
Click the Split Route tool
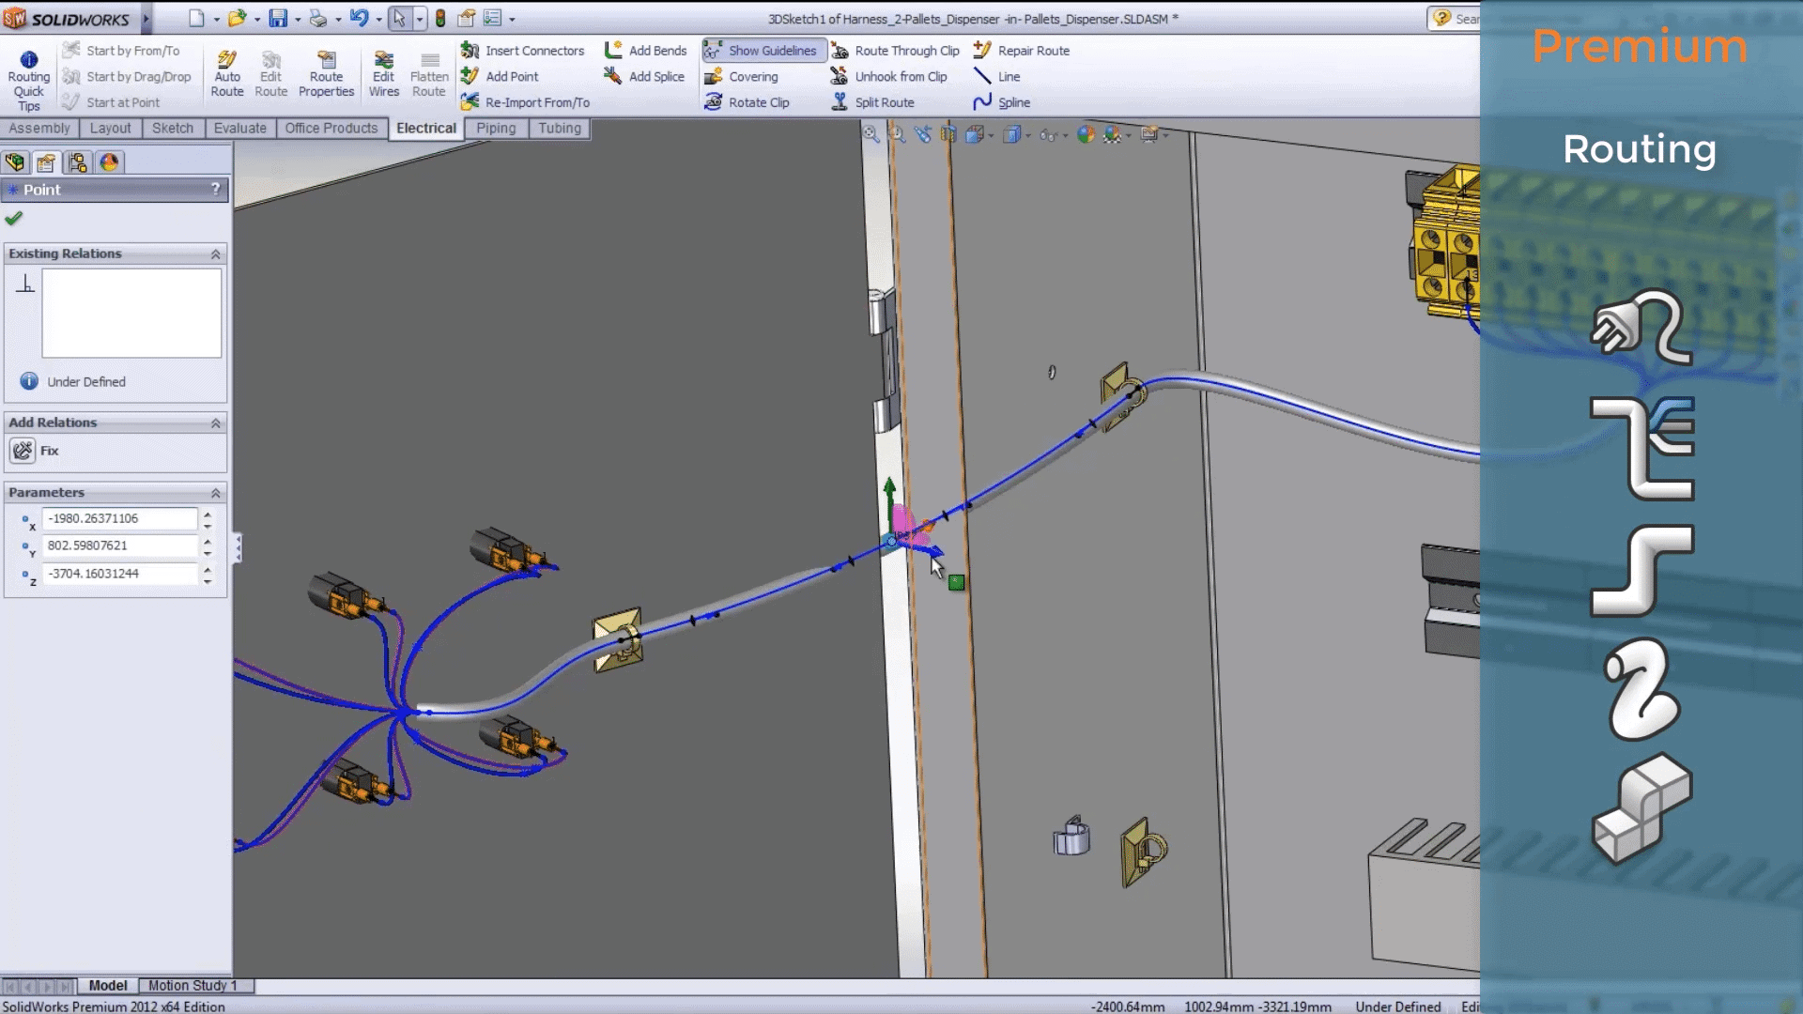tap(873, 102)
